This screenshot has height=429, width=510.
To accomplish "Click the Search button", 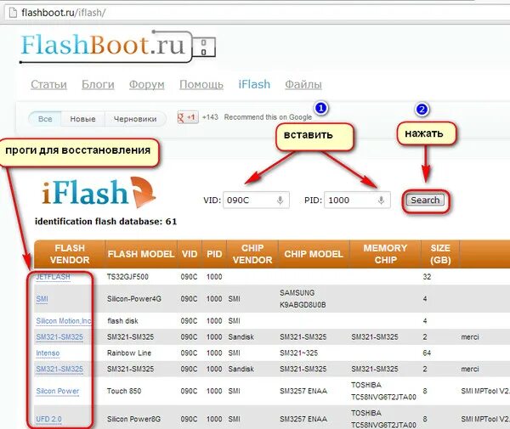I will click(426, 200).
